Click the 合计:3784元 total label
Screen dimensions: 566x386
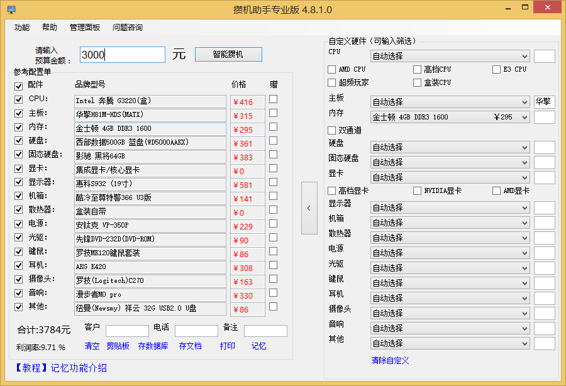[43, 329]
